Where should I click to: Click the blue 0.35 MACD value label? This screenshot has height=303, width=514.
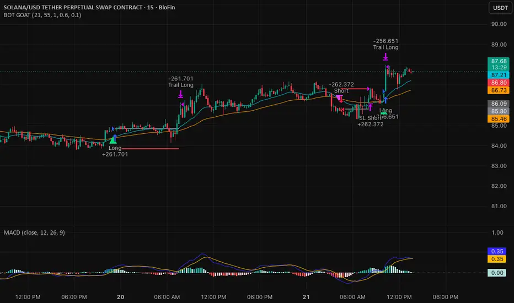pos(497,251)
